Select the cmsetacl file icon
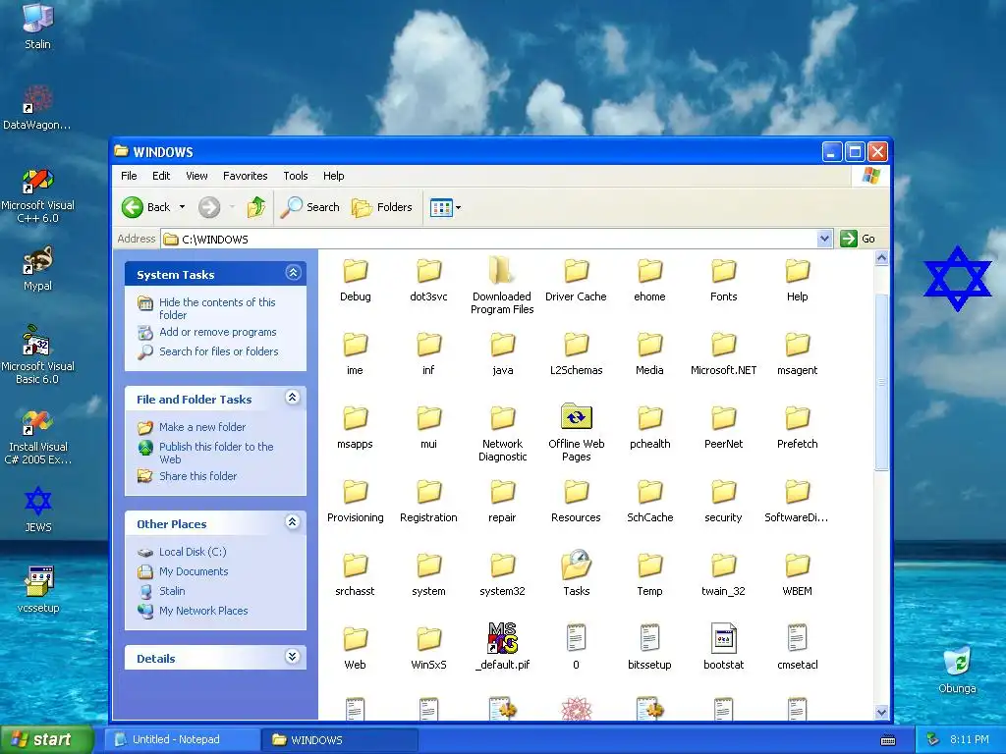Screen dimensions: 1006x754 798,638
